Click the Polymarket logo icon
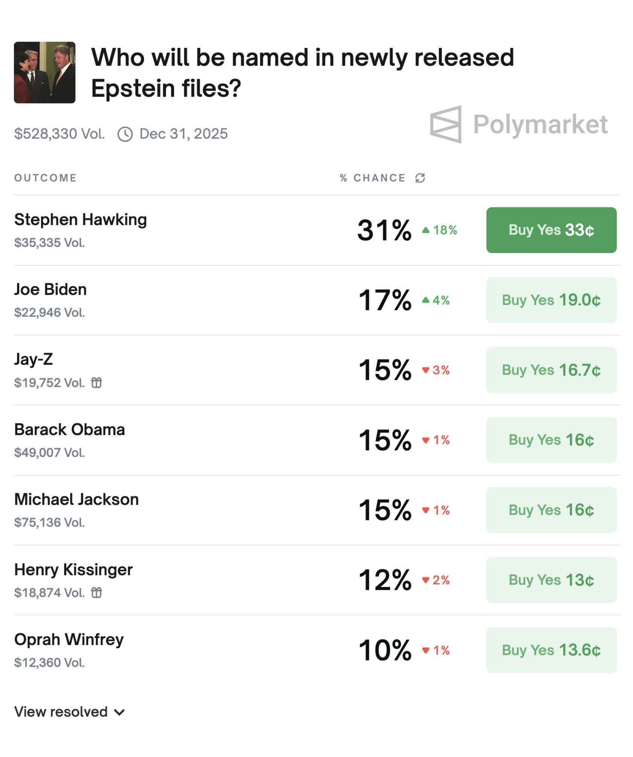This screenshot has width=633, height=757. tap(446, 124)
